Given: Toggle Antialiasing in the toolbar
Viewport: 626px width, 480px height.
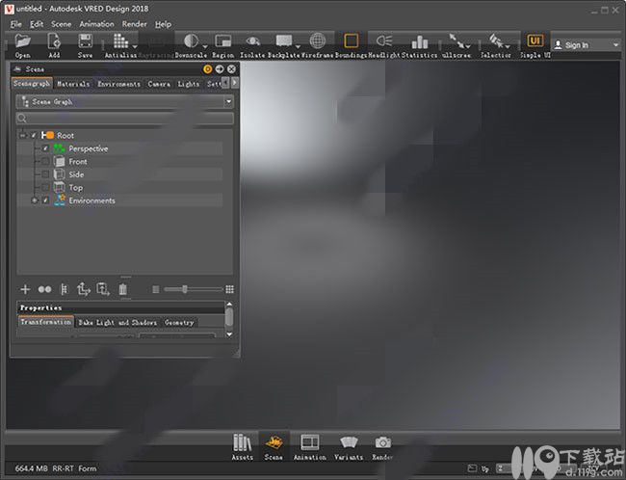Looking at the screenshot, I should pos(120,40).
